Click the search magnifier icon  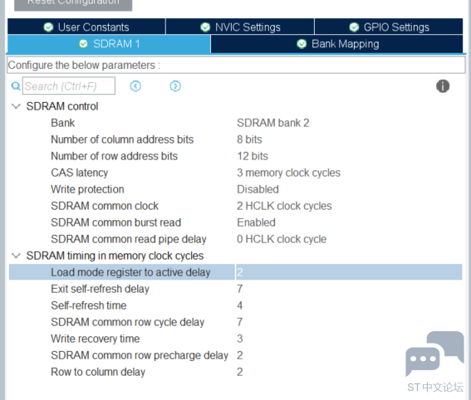coord(16,86)
